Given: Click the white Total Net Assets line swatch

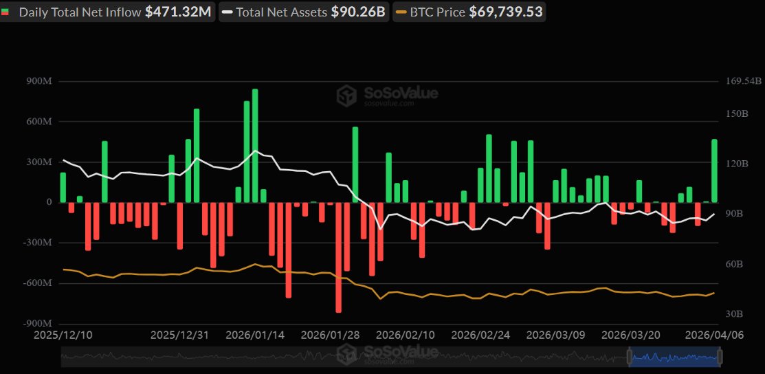Looking at the screenshot, I should pyautogui.click(x=226, y=12).
